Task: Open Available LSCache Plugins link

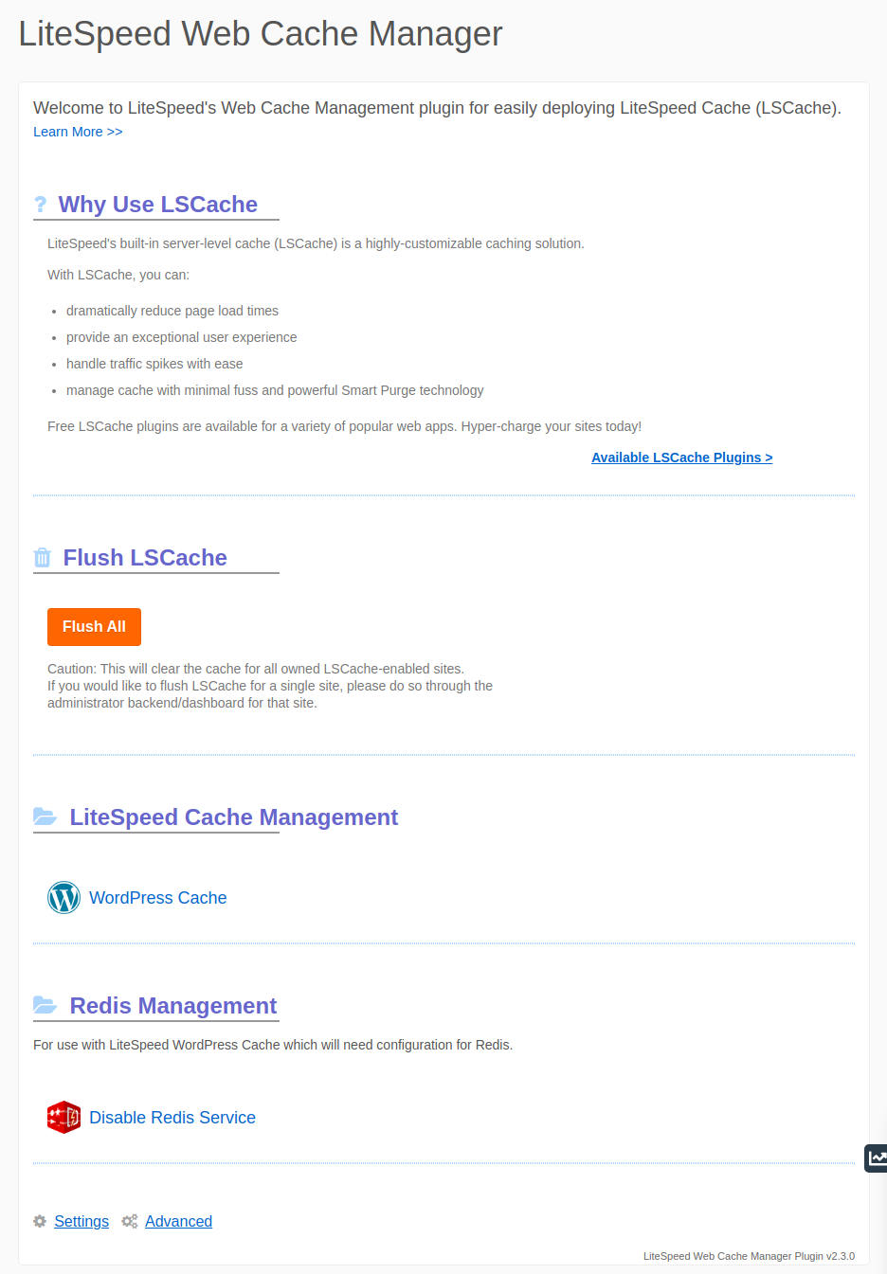Action: [681, 458]
